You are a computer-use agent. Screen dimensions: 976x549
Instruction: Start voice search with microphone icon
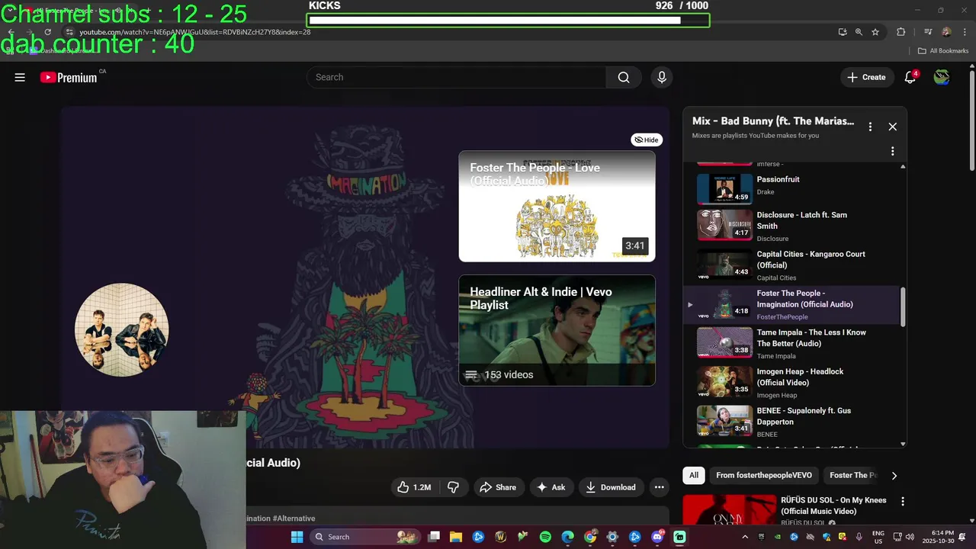[x=662, y=77]
